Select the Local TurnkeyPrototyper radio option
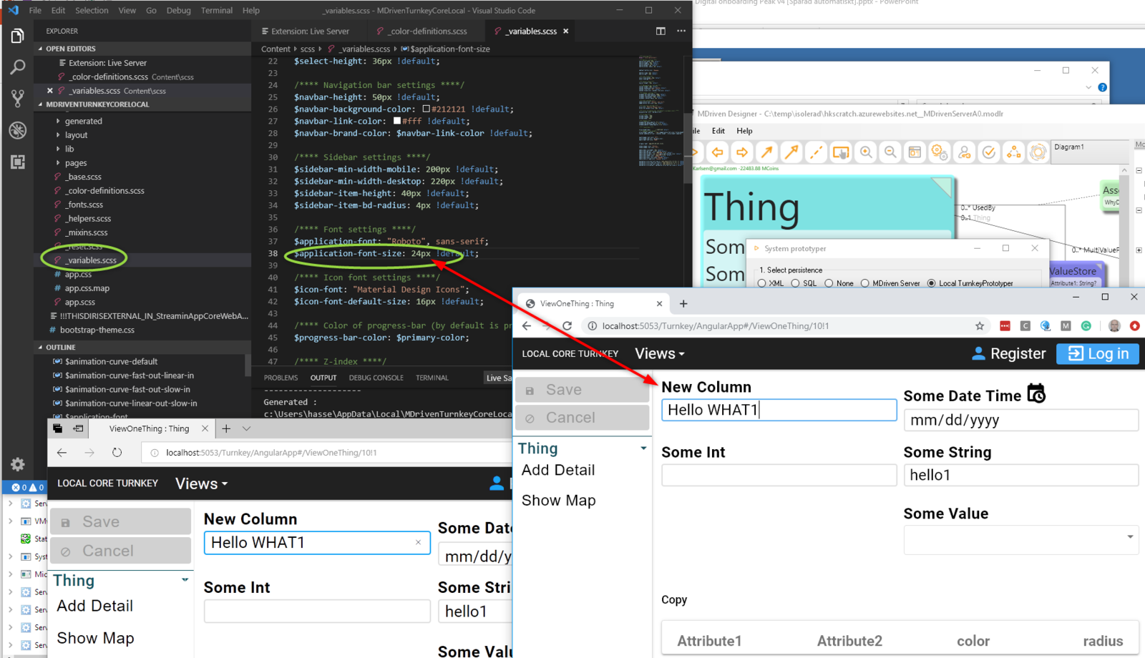This screenshot has width=1145, height=658. click(x=931, y=283)
